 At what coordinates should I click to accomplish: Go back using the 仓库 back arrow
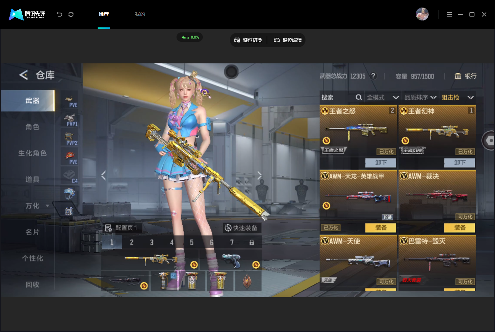click(23, 75)
